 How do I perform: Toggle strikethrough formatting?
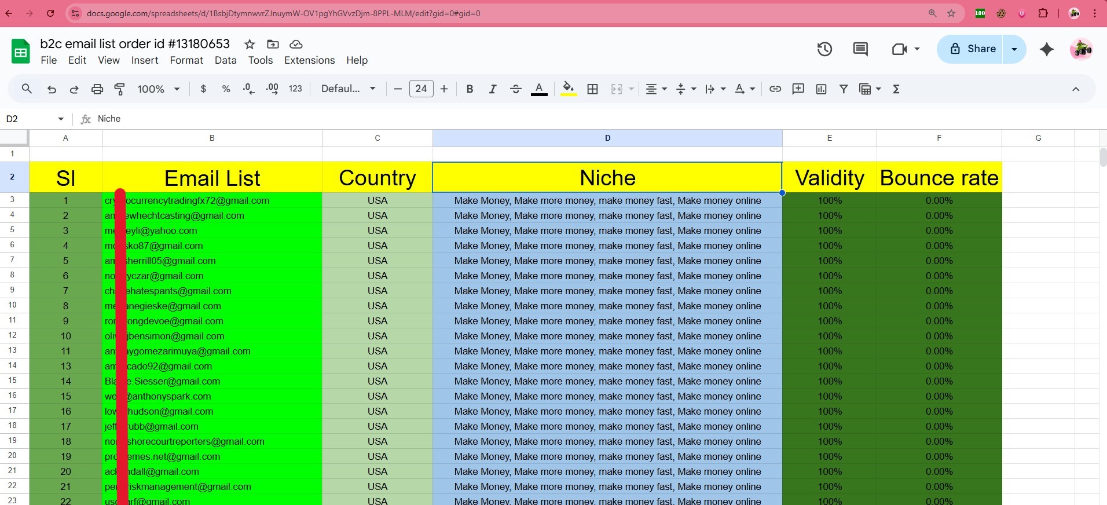(515, 89)
